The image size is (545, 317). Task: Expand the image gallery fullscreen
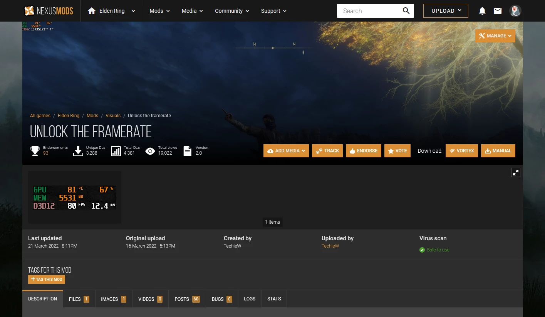pos(515,172)
